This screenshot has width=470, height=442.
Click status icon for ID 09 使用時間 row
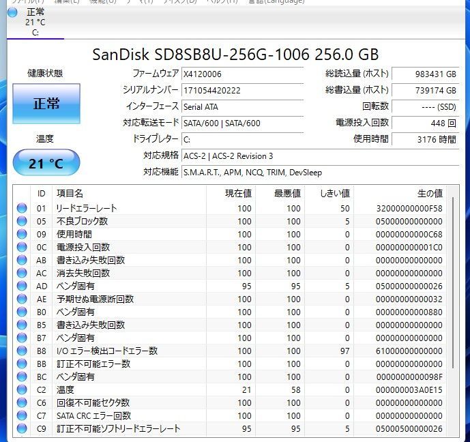tap(22, 234)
